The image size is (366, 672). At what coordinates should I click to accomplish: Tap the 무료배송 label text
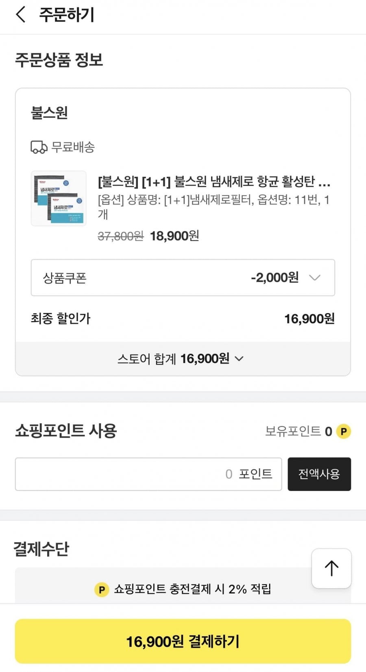73,147
